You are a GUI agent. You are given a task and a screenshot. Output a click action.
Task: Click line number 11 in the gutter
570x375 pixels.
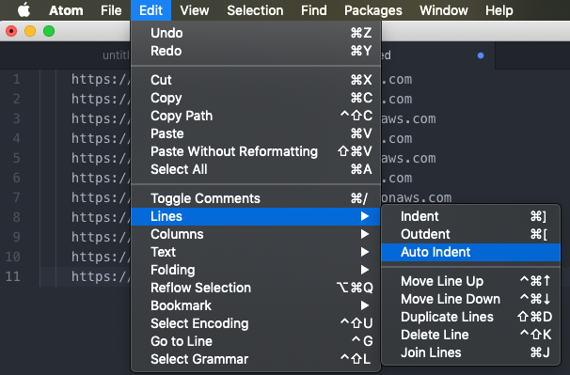click(13, 276)
